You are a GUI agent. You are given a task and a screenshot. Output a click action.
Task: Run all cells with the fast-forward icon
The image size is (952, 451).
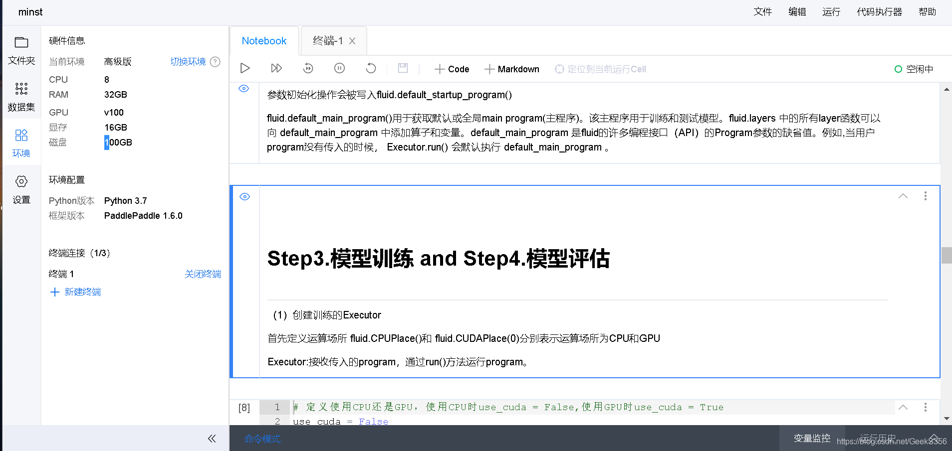tap(276, 68)
